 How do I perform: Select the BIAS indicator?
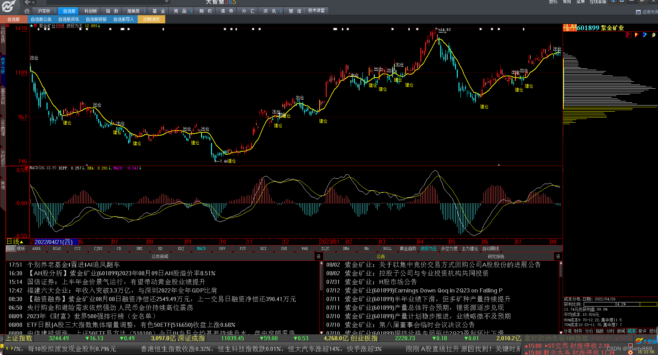coord(57,248)
